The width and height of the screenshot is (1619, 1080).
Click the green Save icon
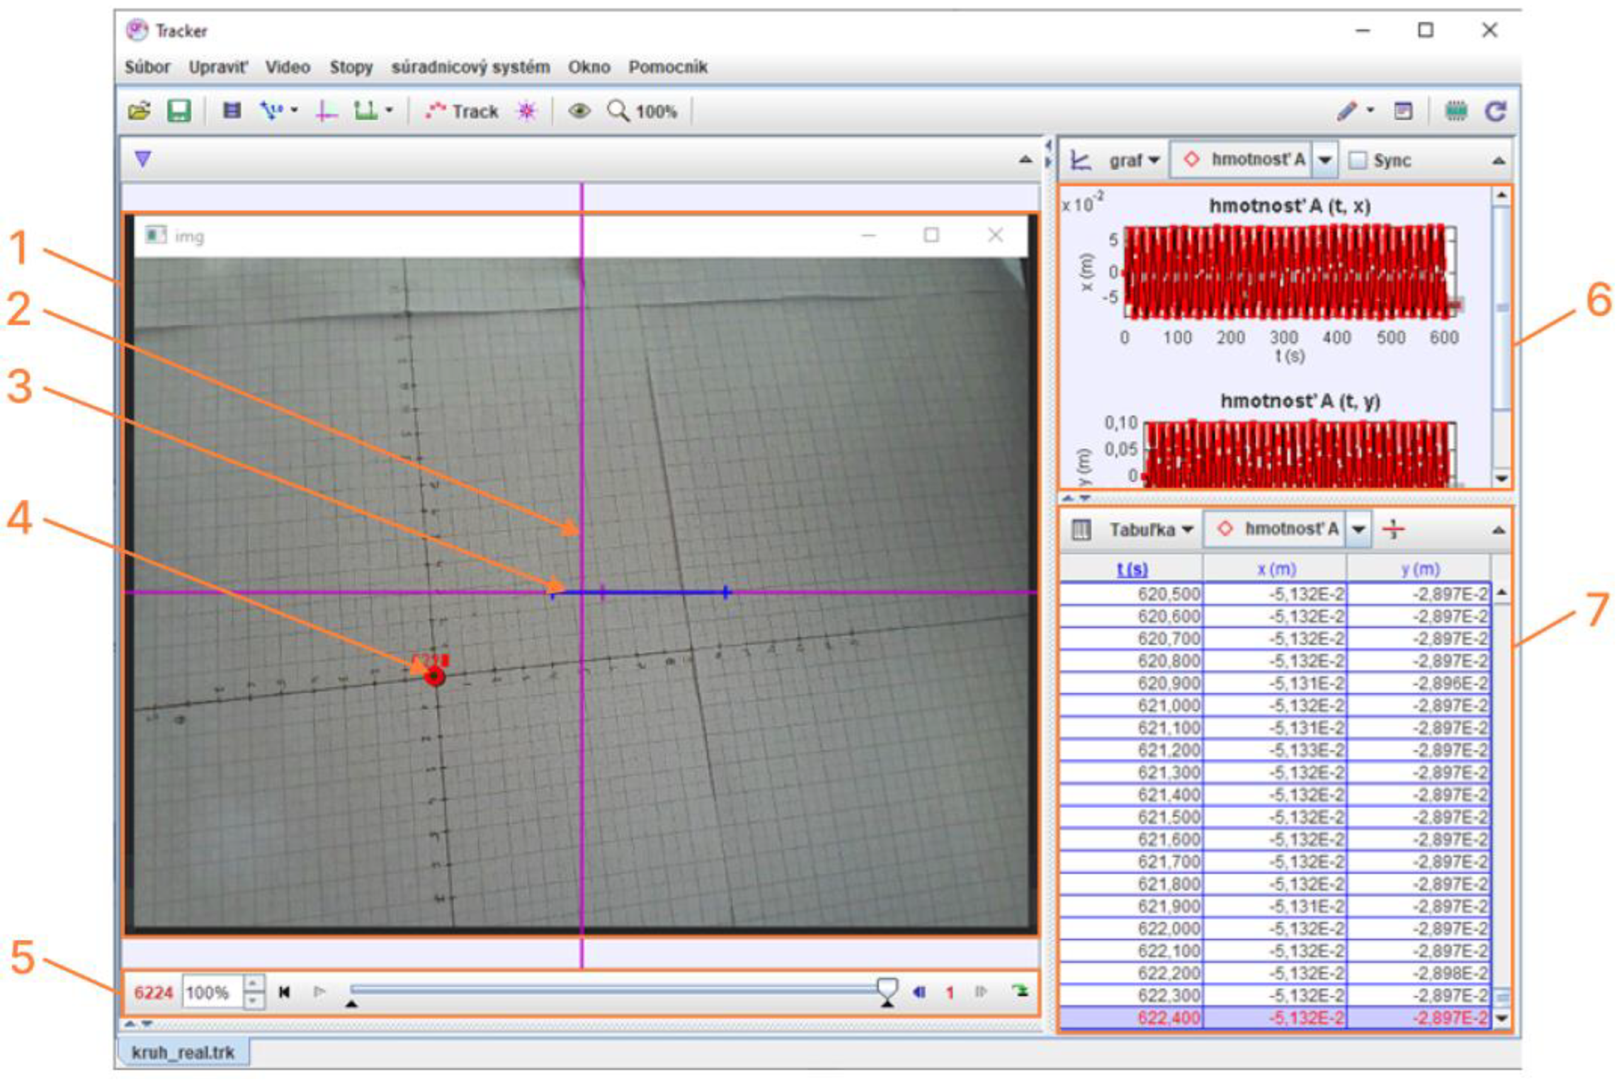point(179,111)
